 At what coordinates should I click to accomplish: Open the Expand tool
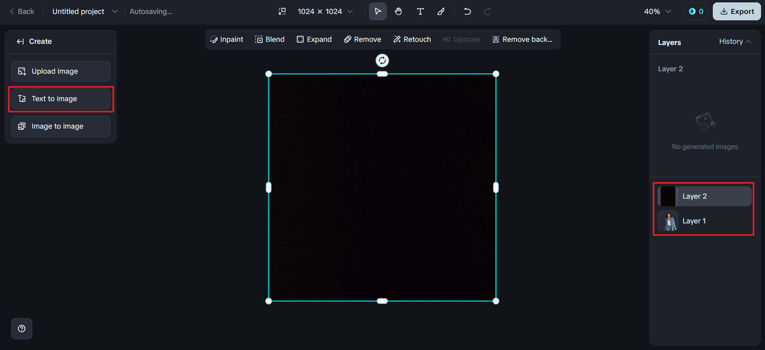(314, 39)
